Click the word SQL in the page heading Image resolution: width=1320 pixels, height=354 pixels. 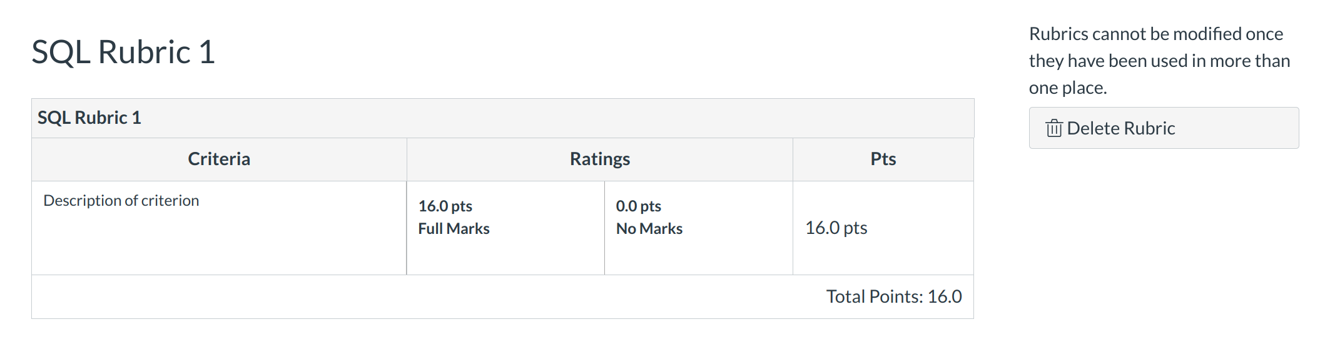pos(61,52)
